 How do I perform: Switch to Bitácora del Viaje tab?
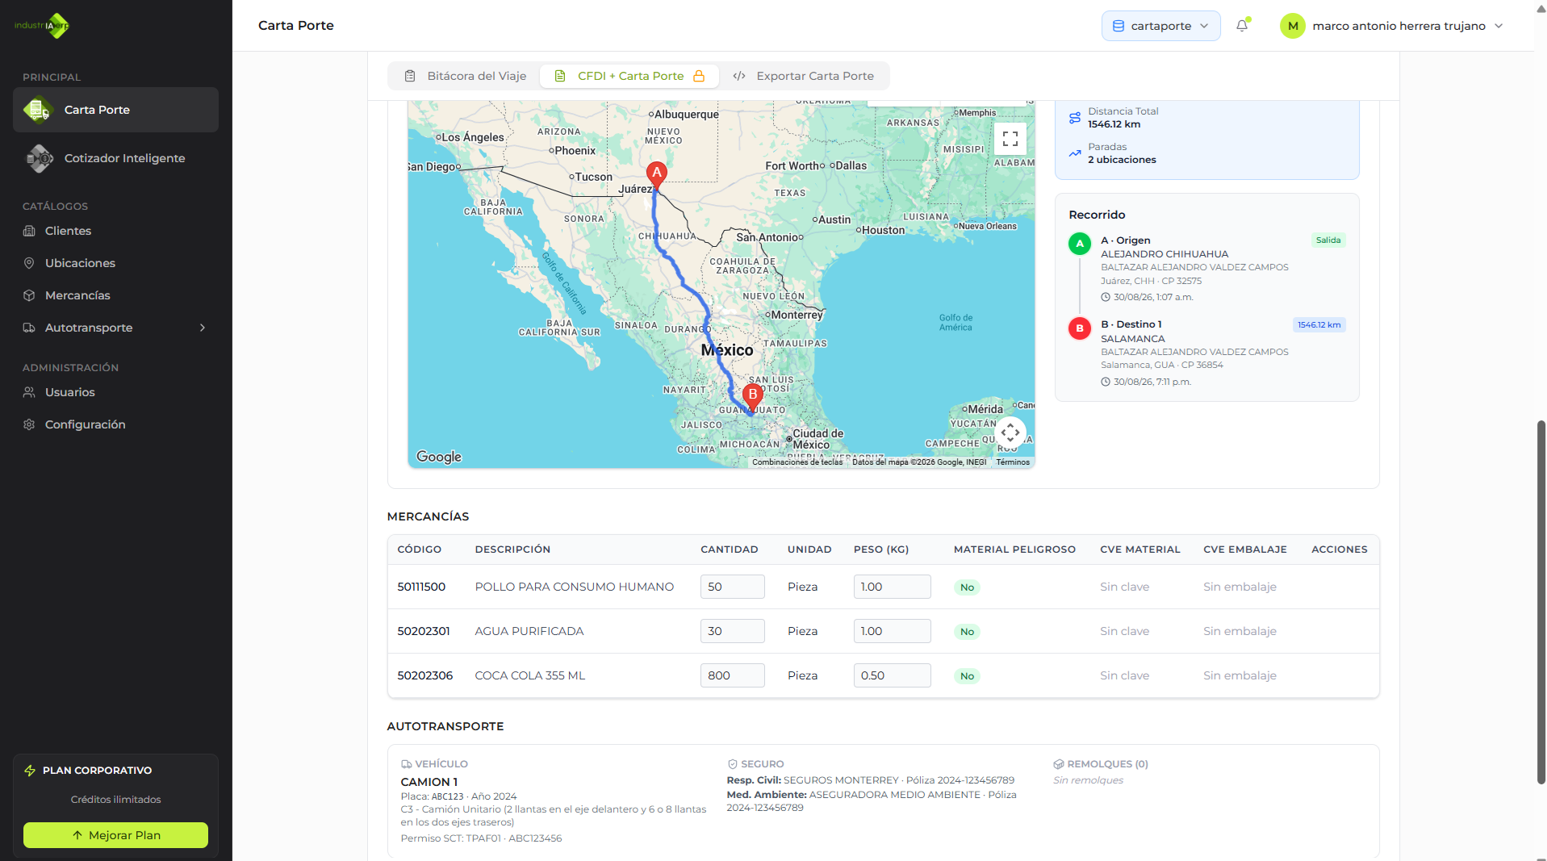[x=466, y=76]
